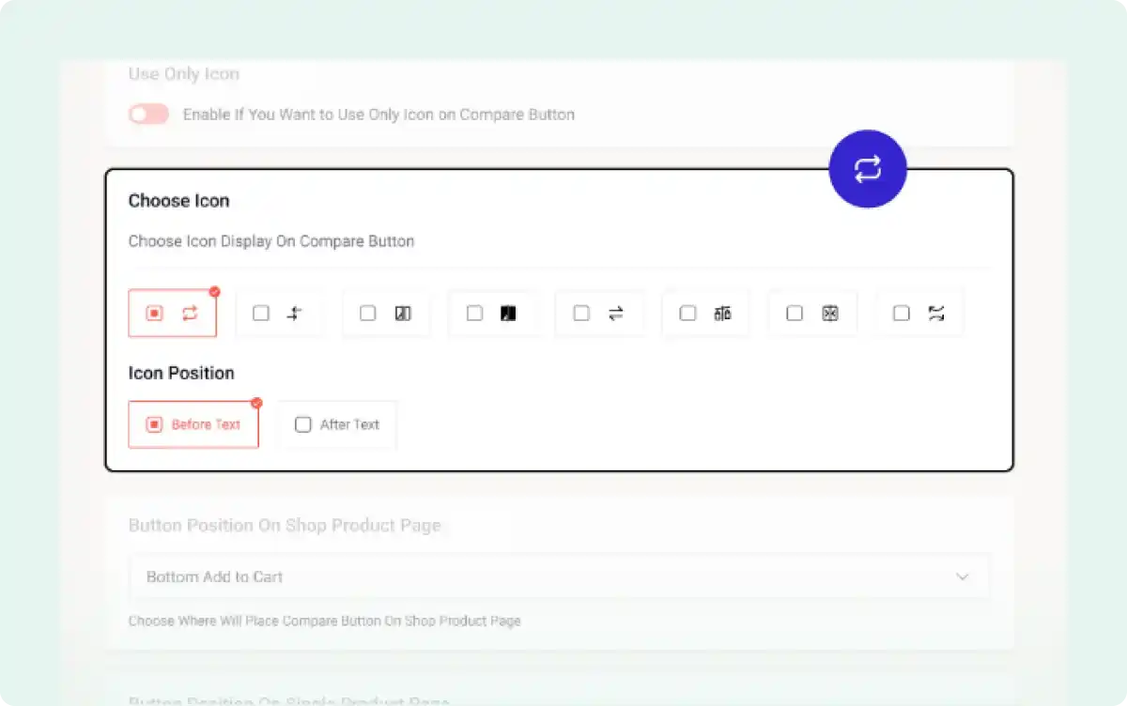The height and width of the screenshot is (706, 1127).
Task: Select the wavy shuffle arrows icon
Action: pyautogui.click(x=936, y=314)
